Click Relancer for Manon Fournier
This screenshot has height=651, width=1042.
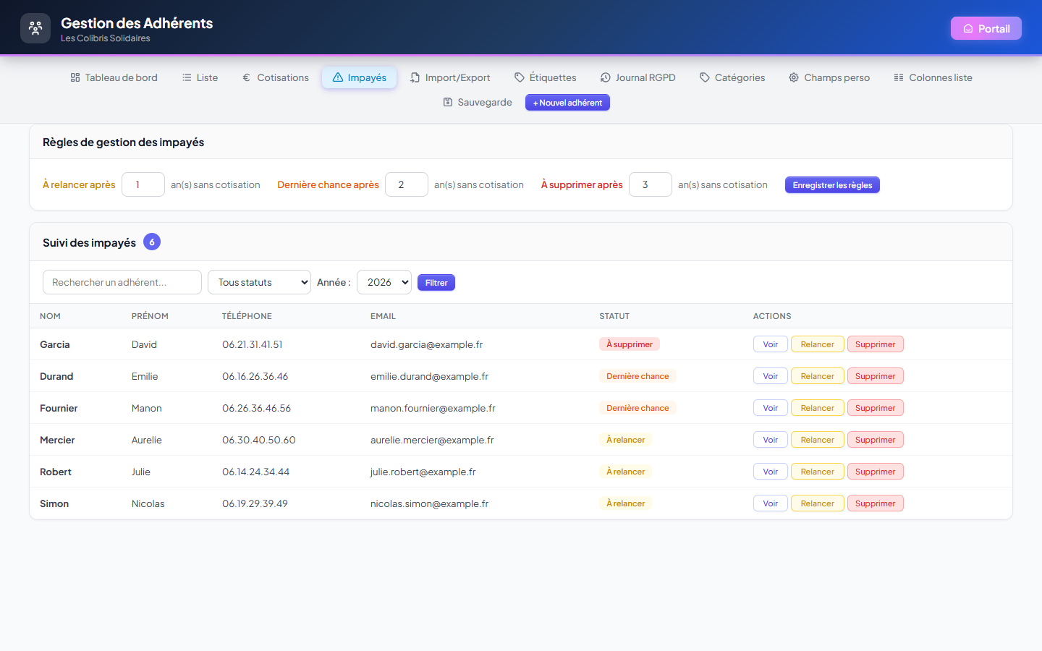[x=817, y=408]
